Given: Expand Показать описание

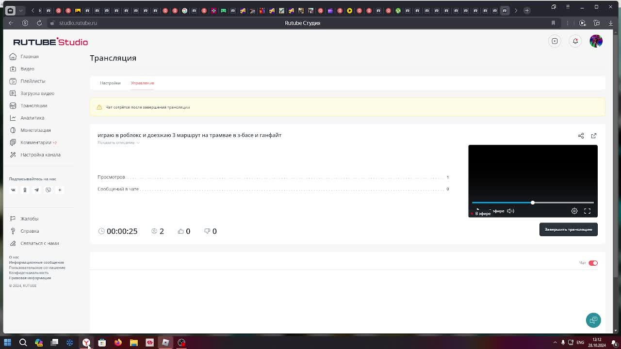Looking at the screenshot, I should pyautogui.click(x=118, y=143).
